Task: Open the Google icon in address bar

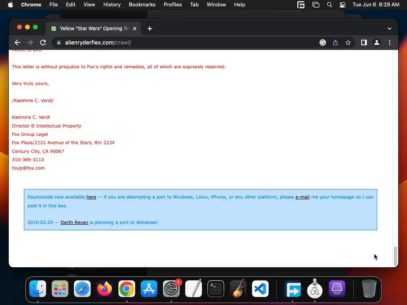Action: (323, 42)
